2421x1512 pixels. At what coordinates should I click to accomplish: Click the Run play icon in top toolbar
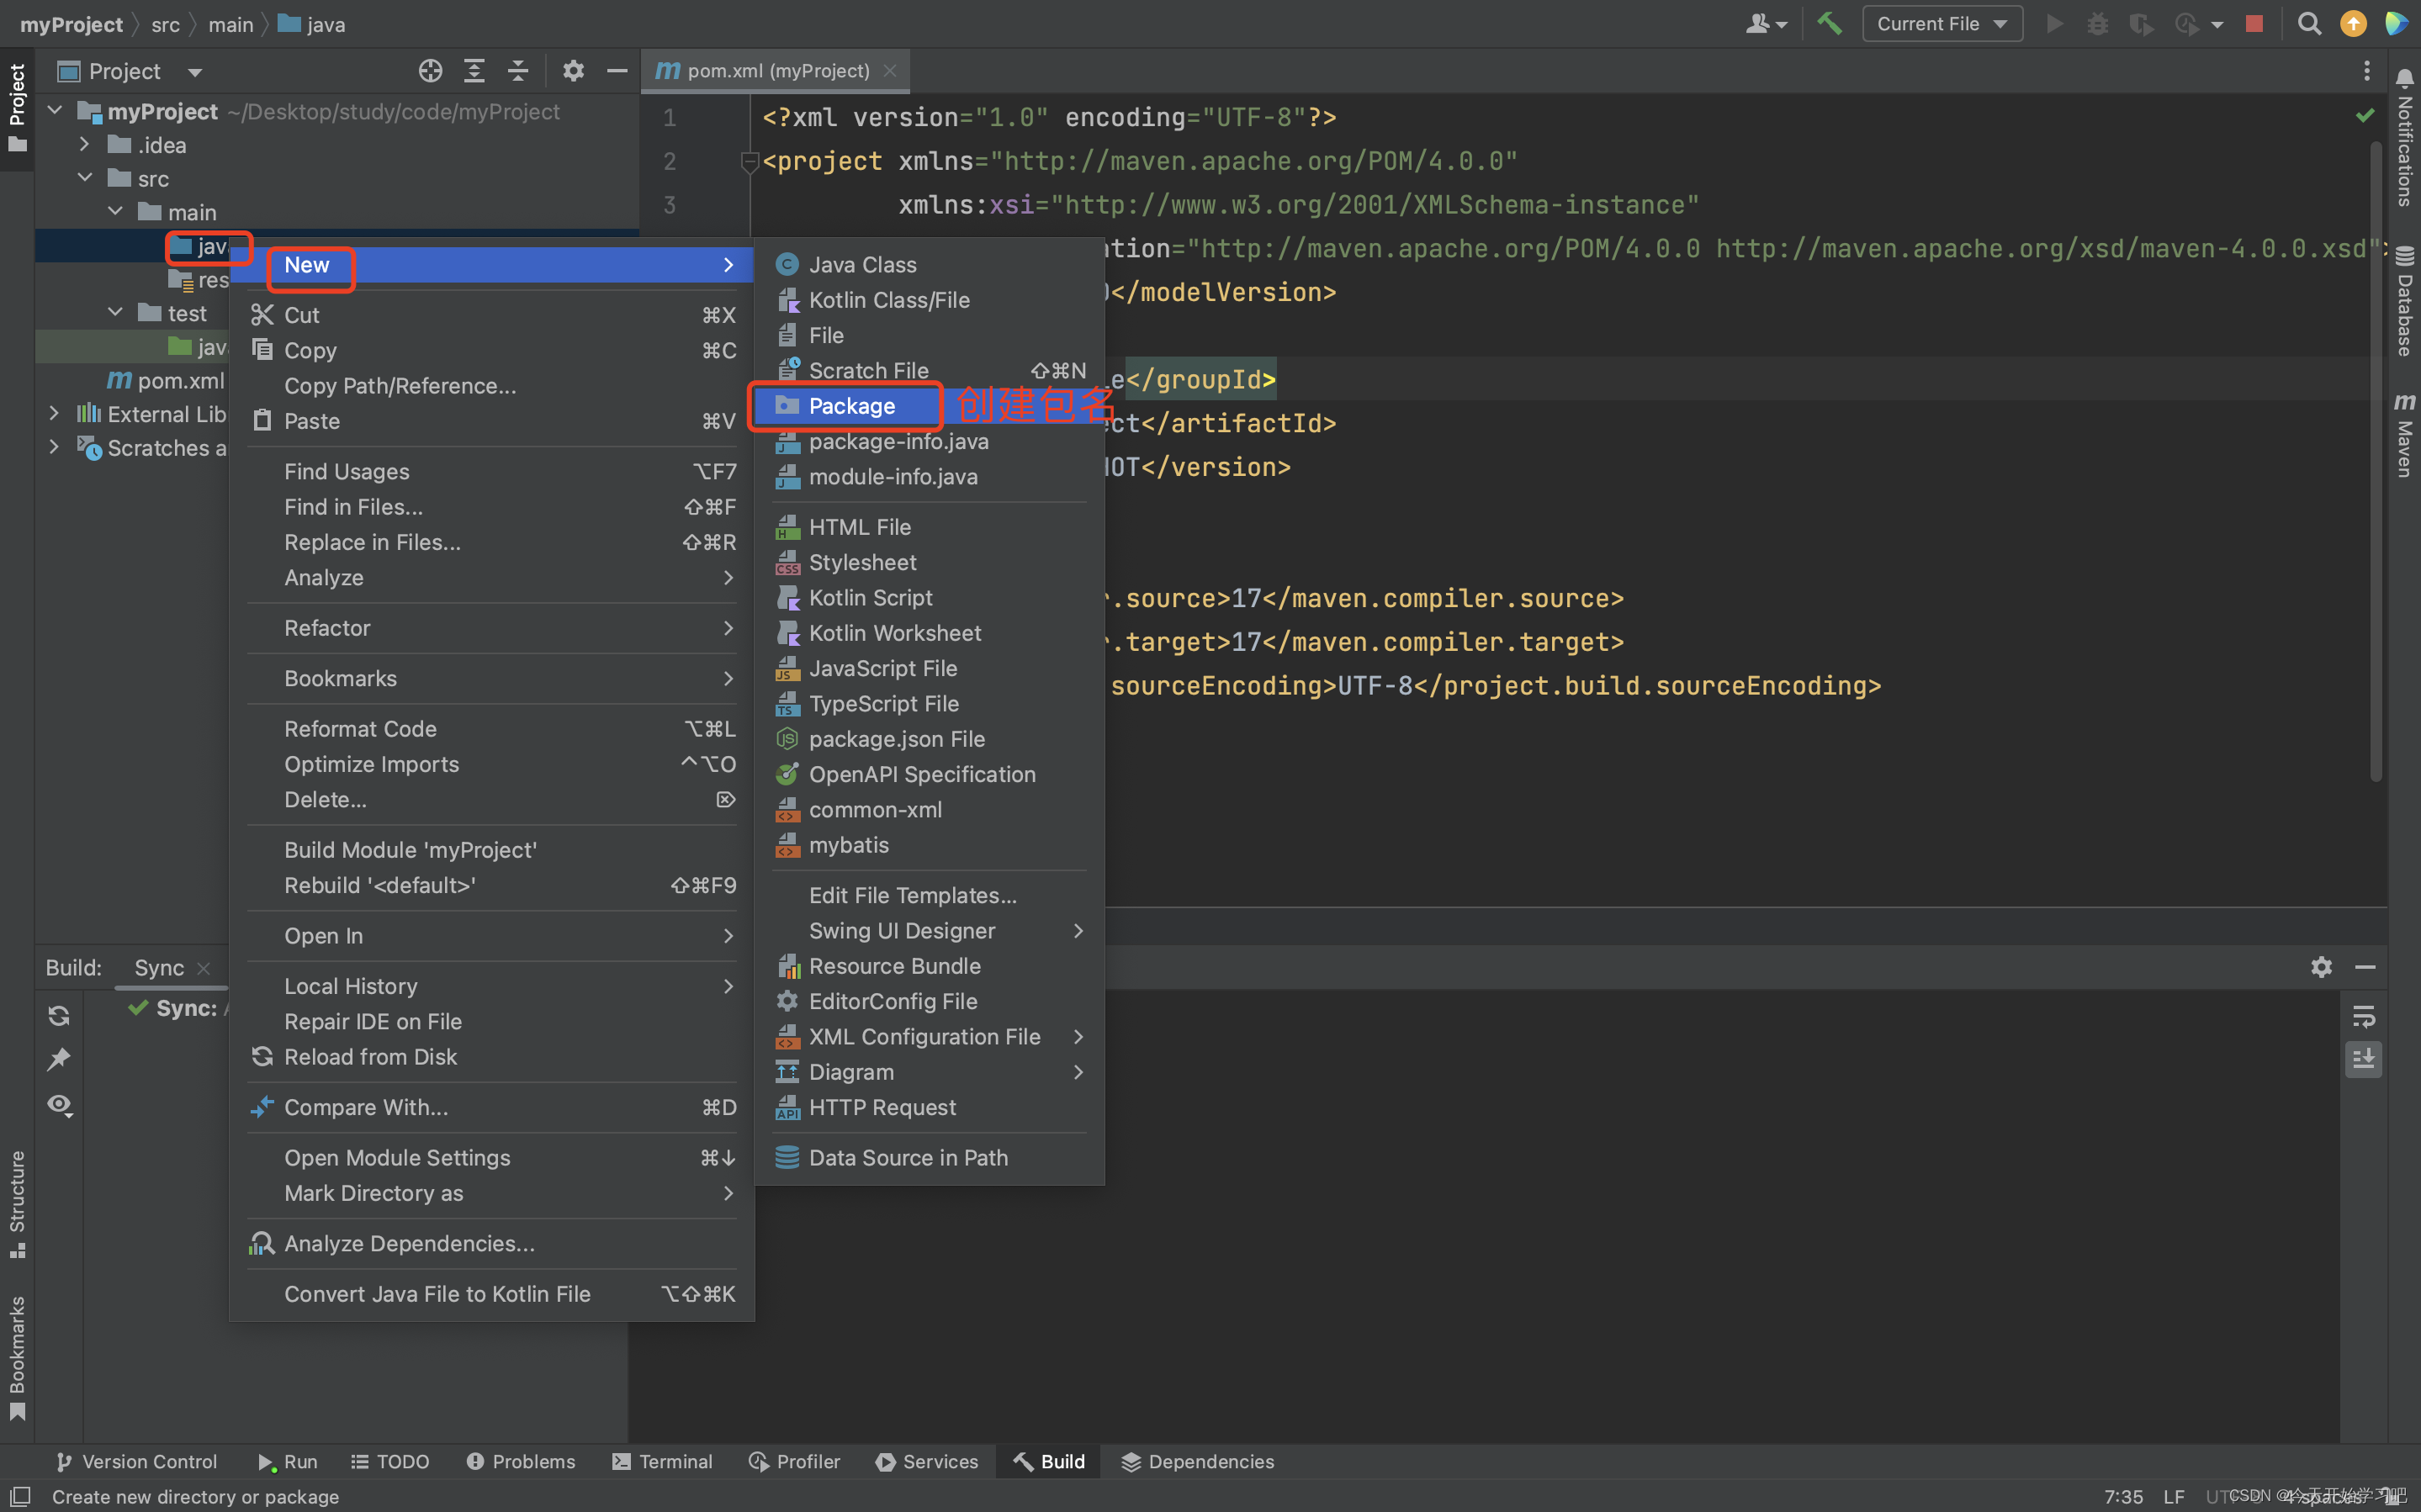pyautogui.click(x=2055, y=23)
